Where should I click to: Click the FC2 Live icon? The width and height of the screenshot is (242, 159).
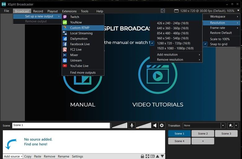pyautogui.click(x=65, y=49)
